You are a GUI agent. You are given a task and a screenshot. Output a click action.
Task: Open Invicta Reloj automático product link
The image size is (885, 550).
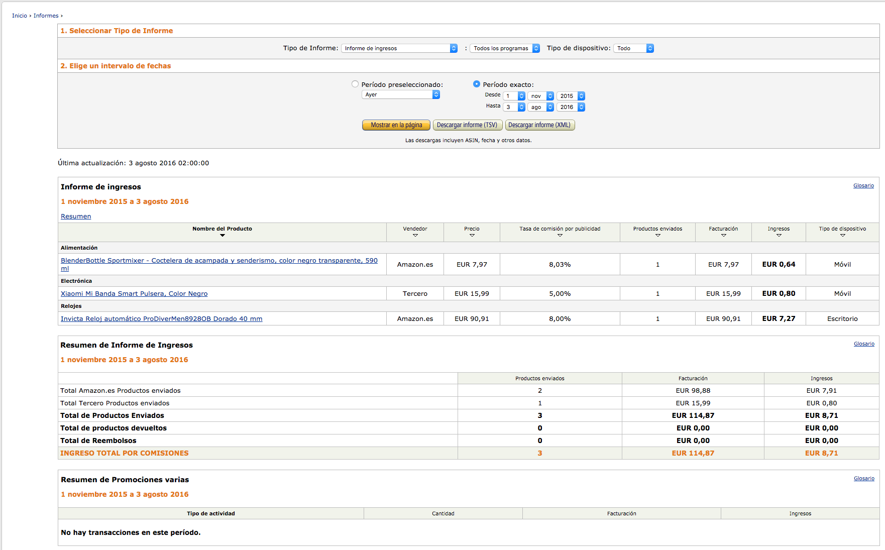(x=161, y=319)
